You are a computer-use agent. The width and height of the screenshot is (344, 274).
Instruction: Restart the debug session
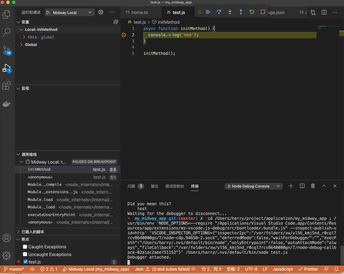252,12
